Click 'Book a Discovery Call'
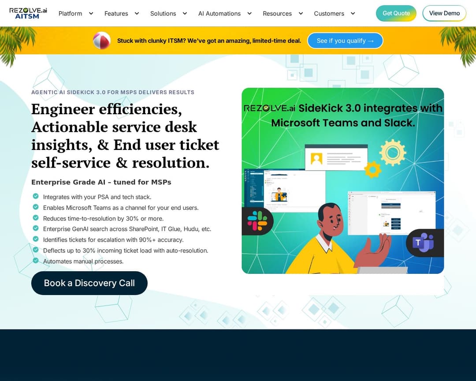The image size is (476, 381). point(89,283)
